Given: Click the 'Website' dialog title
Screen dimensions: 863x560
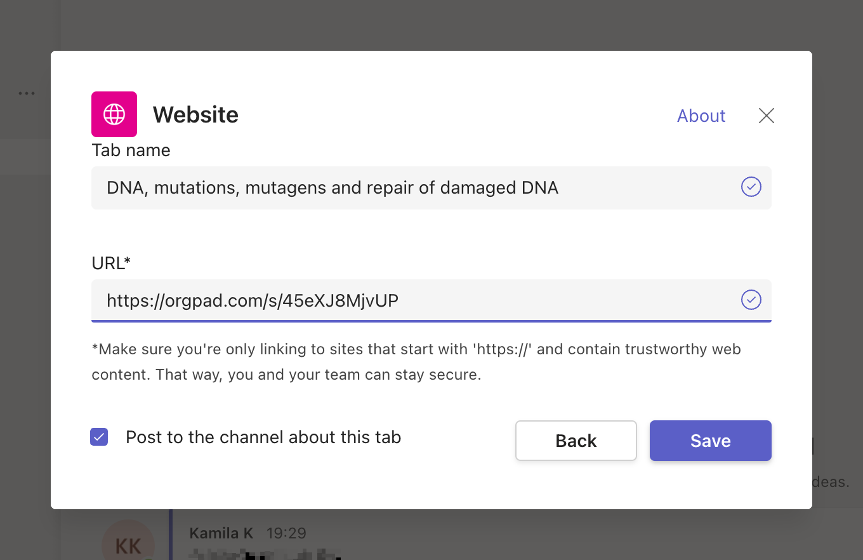Looking at the screenshot, I should pos(195,115).
